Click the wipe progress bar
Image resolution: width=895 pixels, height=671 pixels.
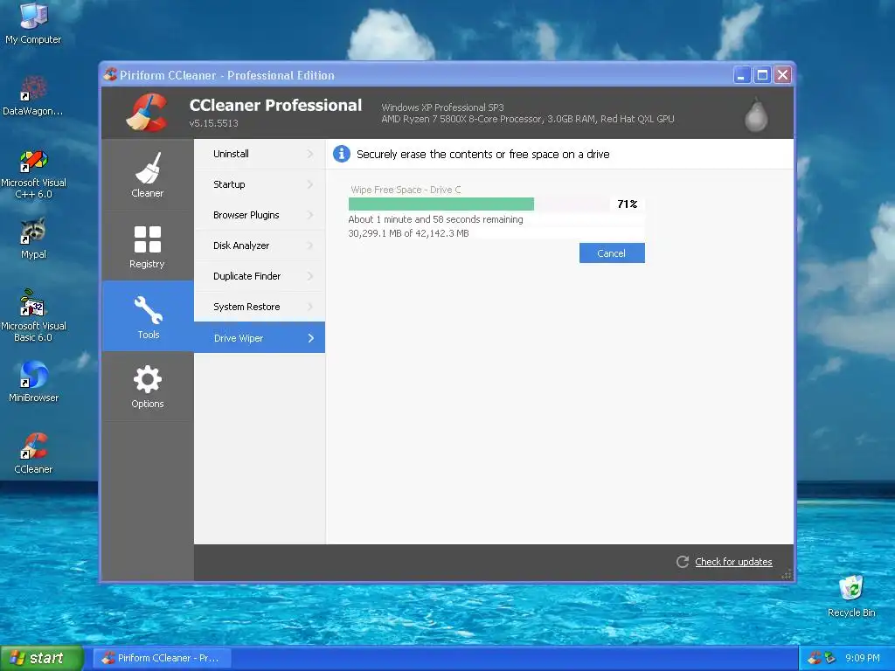coord(478,204)
